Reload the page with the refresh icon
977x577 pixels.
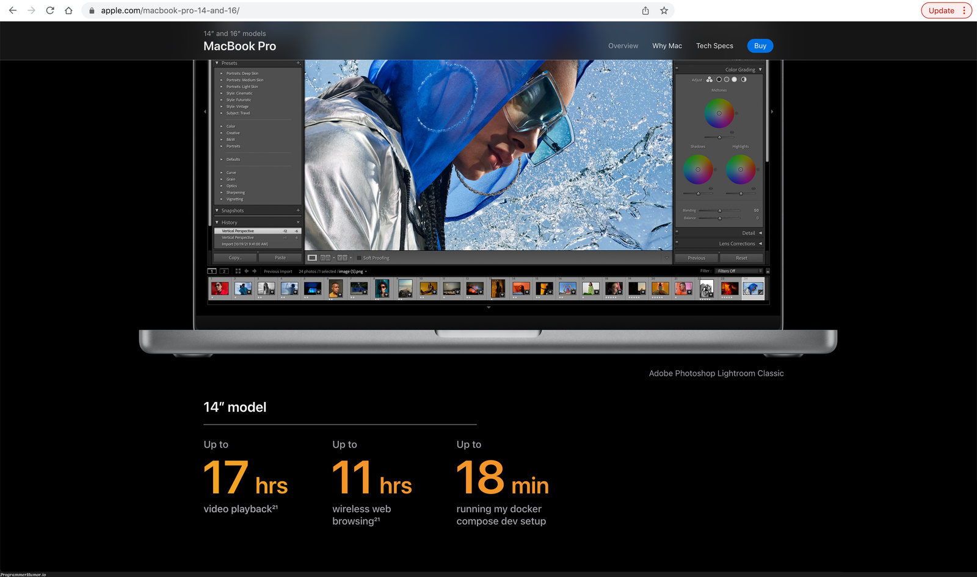click(x=50, y=10)
